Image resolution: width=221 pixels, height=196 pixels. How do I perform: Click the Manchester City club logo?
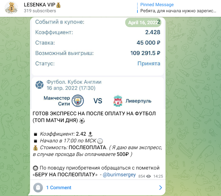78,101
